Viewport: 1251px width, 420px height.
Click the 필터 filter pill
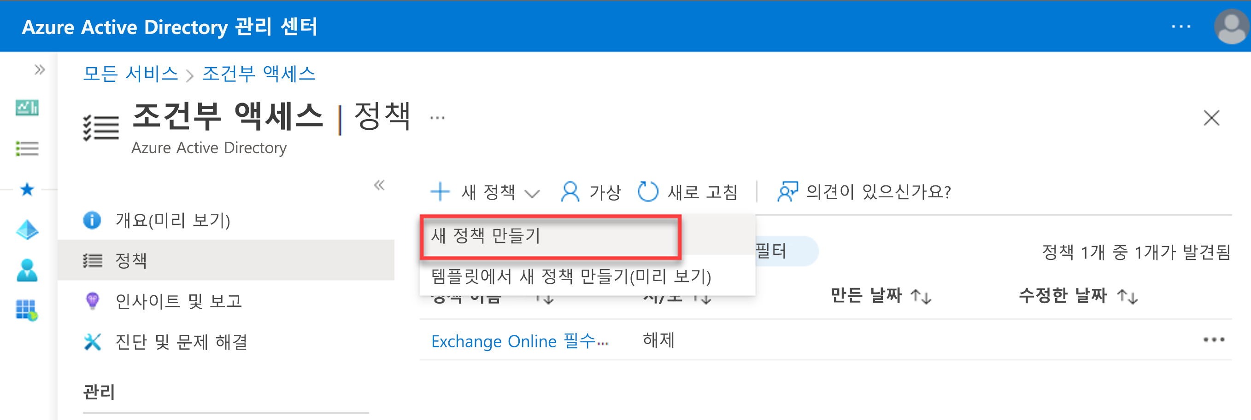click(786, 251)
